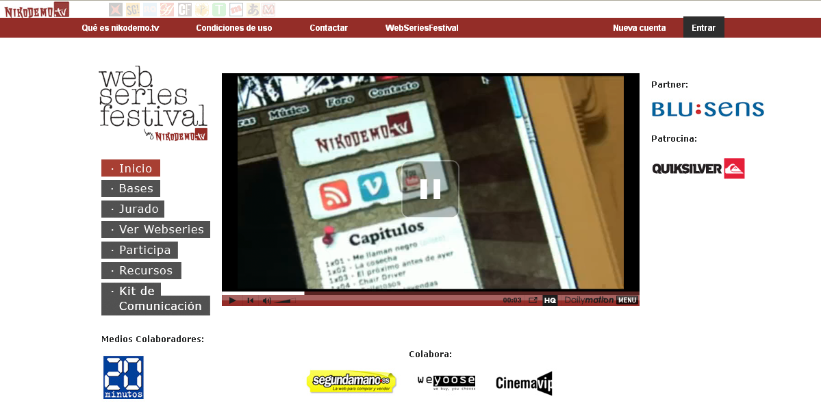821x414 pixels.
Task: Click the Cinemavip logo
Action: [x=524, y=383]
